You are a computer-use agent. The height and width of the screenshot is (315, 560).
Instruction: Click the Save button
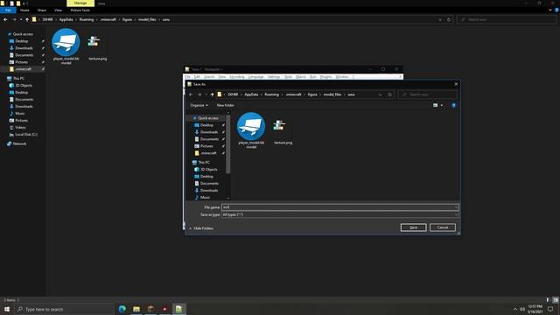coord(414,227)
